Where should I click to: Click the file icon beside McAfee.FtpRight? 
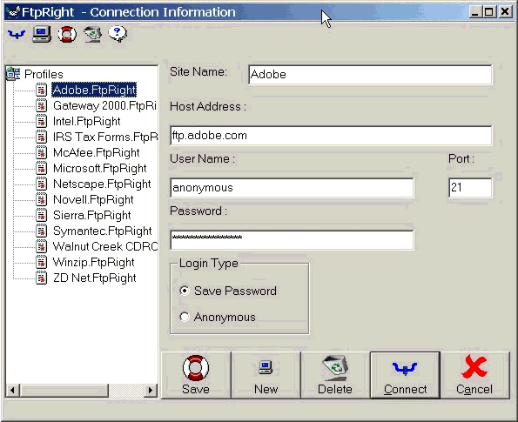click(x=41, y=152)
